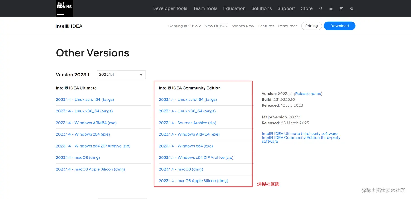Viewport: 411px width, 199px height.
Task: Click the Version 2023.1 label
Action: pos(73,75)
